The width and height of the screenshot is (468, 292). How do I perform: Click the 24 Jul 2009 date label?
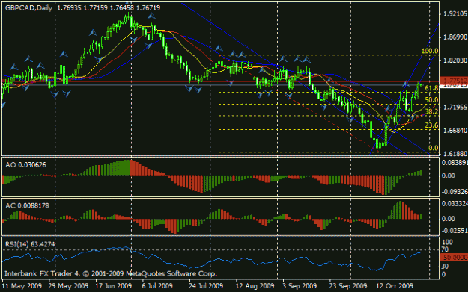(206, 286)
